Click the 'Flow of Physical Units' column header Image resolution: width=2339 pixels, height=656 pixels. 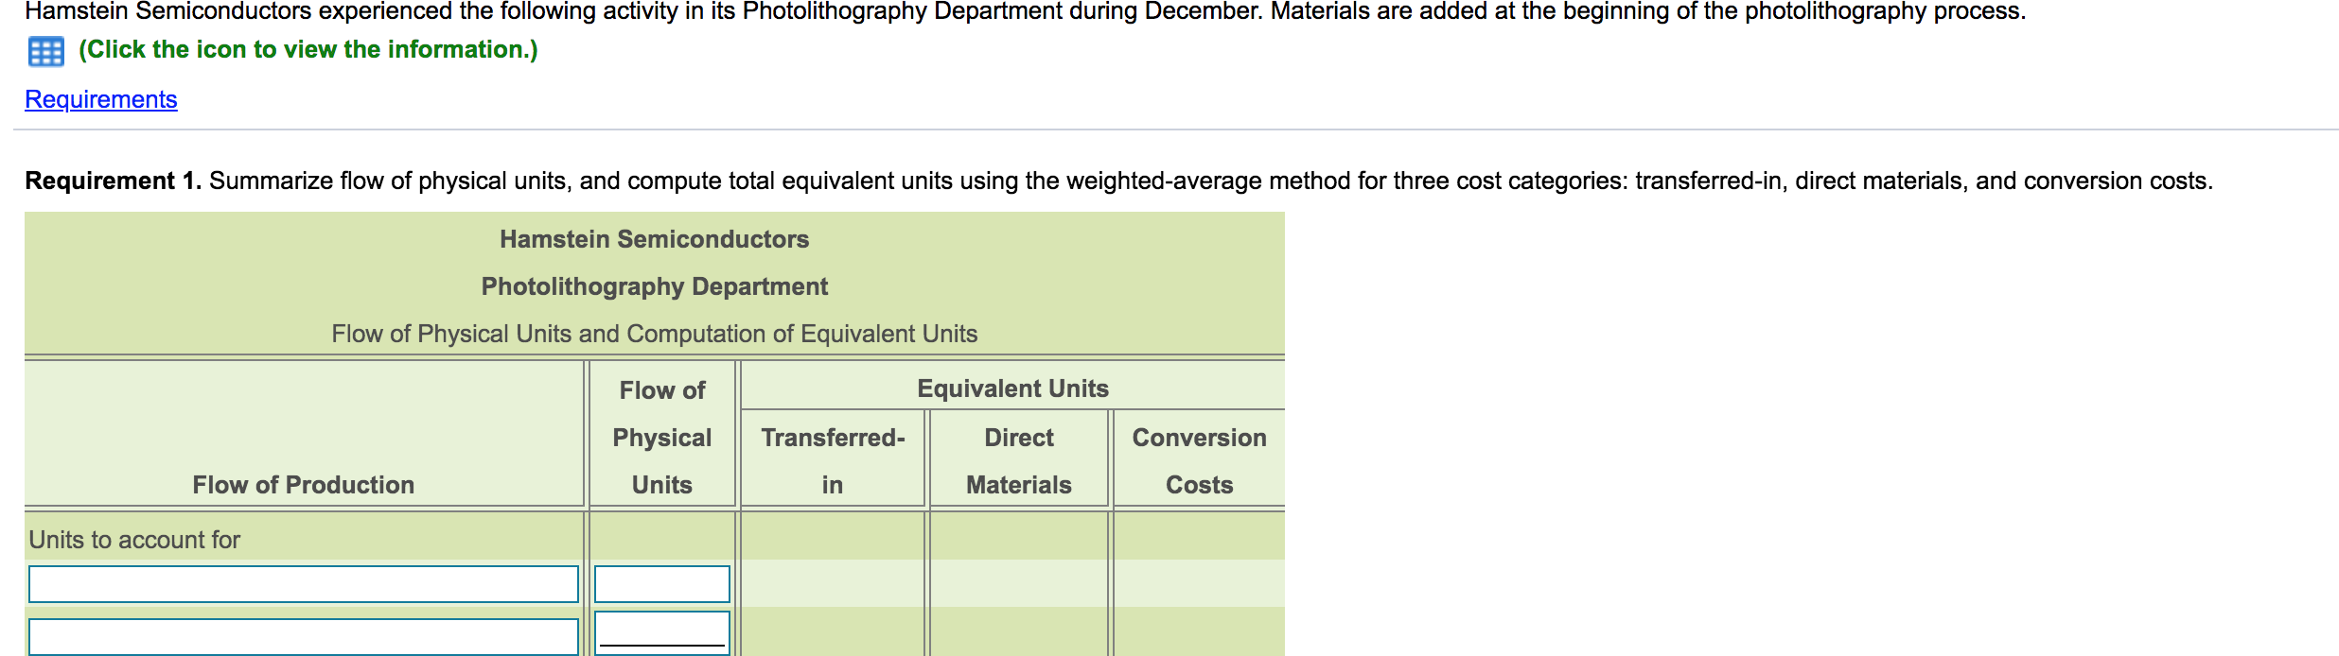tap(662, 437)
